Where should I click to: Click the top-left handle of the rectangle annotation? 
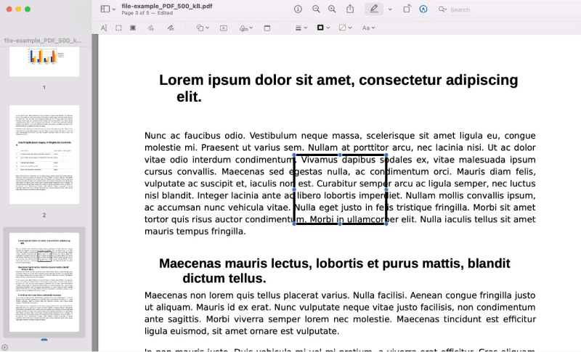[294, 155]
